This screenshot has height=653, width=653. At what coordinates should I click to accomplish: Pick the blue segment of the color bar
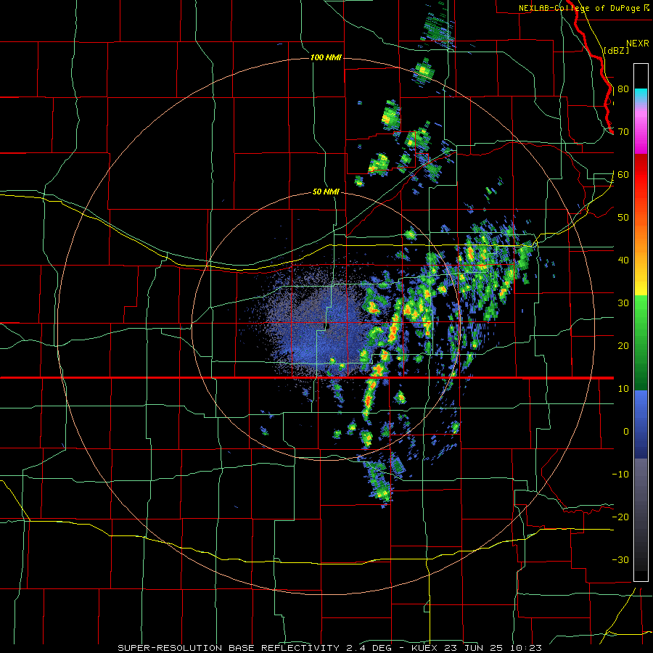tap(641, 424)
